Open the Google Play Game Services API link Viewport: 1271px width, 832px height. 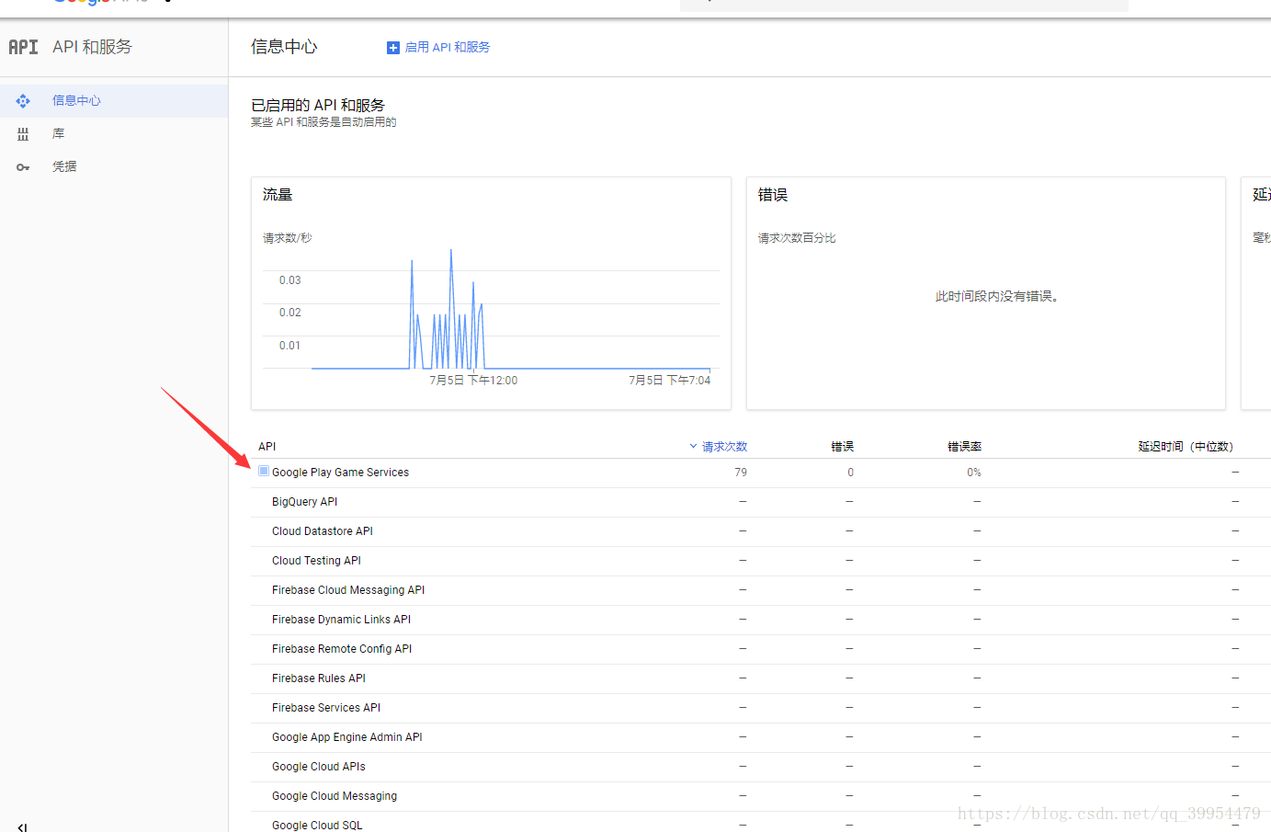pyautogui.click(x=340, y=473)
